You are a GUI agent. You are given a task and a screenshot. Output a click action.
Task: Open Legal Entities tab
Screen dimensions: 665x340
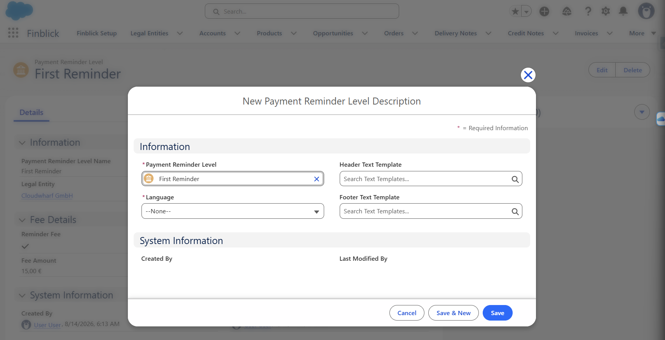tap(149, 33)
